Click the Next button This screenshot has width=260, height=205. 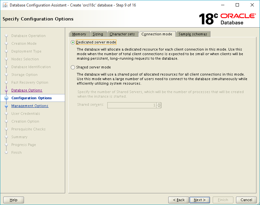point(200,200)
